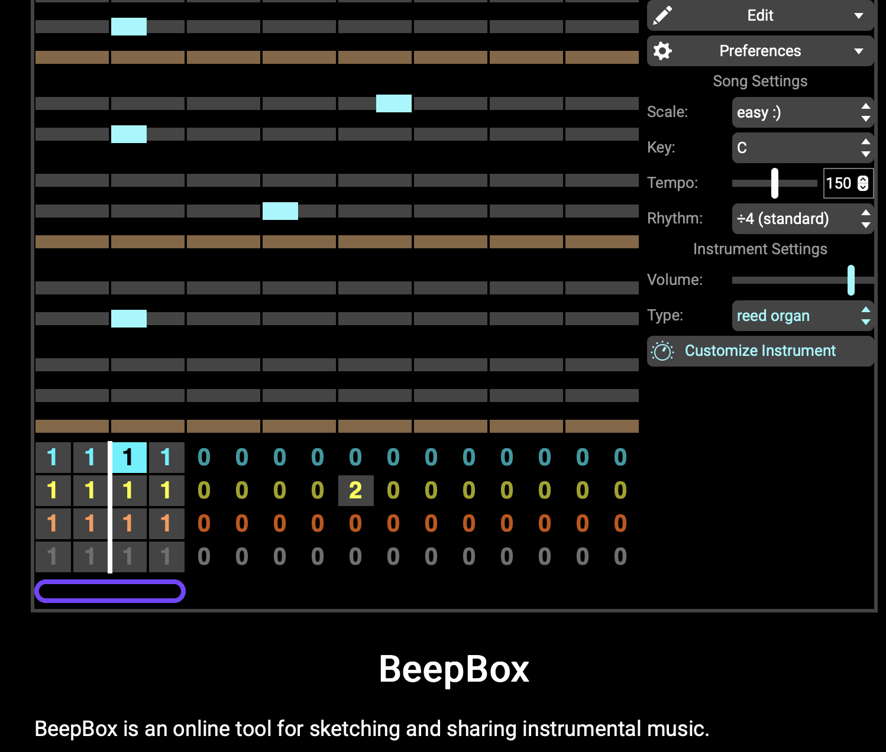Click cyan note in fourth beat column
This screenshot has height=752, width=886.
point(280,211)
